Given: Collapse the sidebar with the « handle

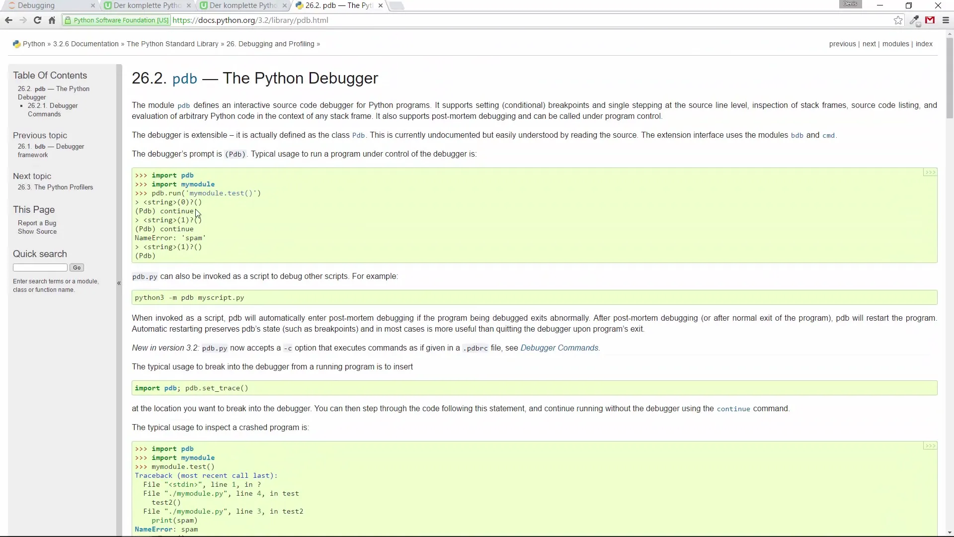Looking at the screenshot, I should click(119, 283).
